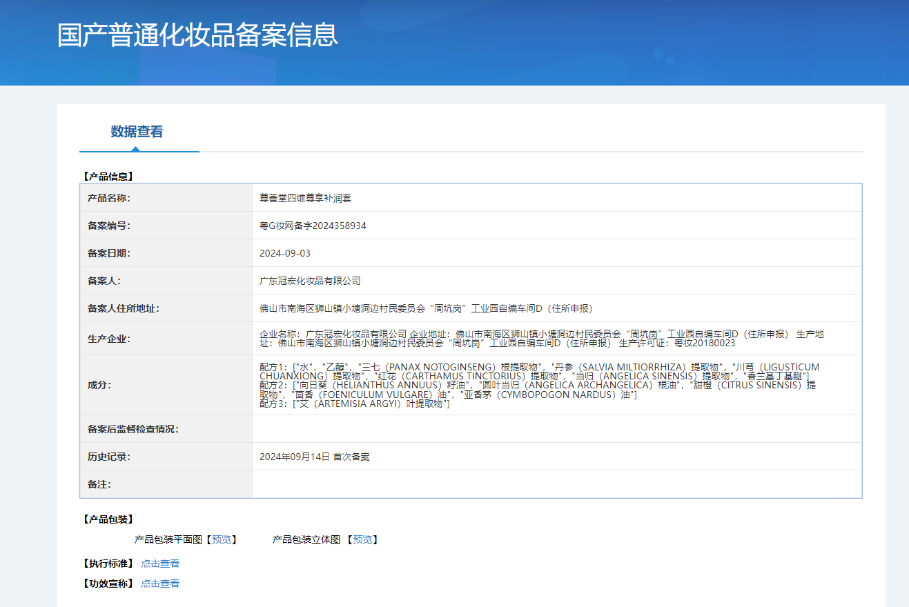Click the 【产品包装】 section heading
Screen dimensions: 909x607
(x=106, y=519)
